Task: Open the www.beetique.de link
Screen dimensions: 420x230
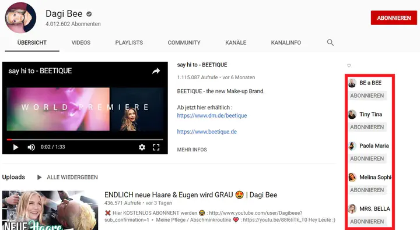Action: coord(206,132)
